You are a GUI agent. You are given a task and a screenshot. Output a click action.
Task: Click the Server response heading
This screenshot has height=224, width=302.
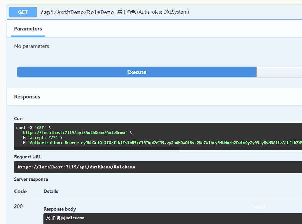(x=31, y=179)
